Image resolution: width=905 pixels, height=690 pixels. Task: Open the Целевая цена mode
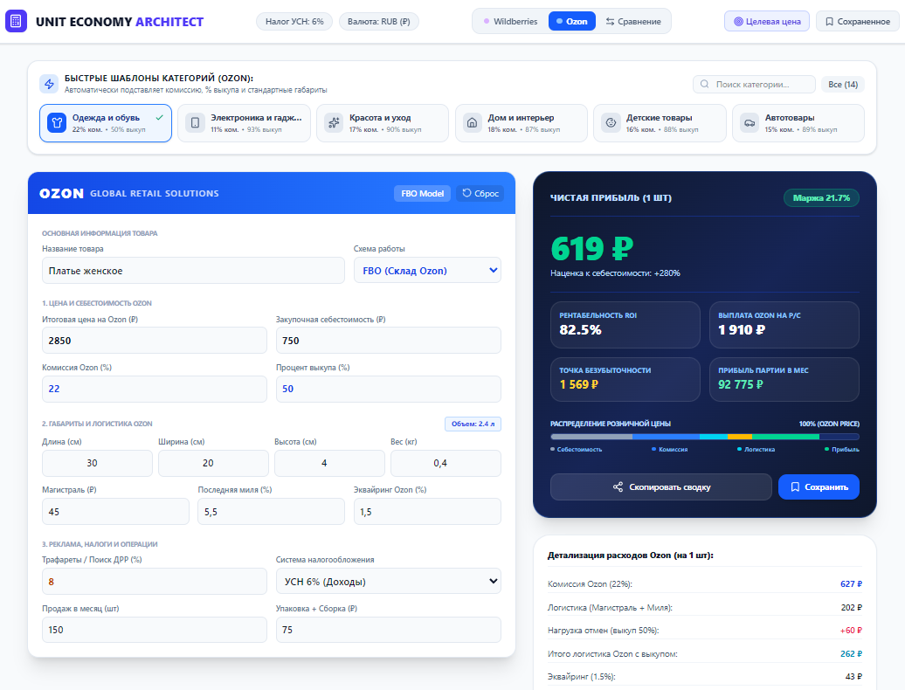pos(767,21)
